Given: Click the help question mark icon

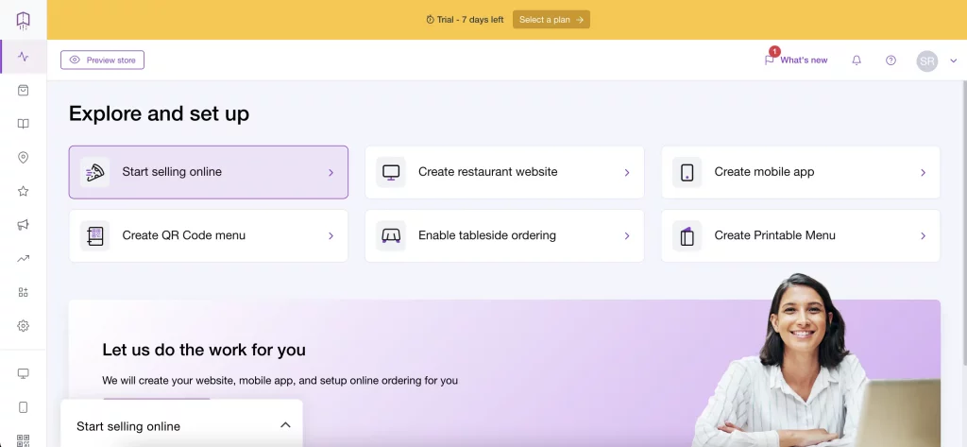Looking at the screenshot, I should [x=891, y=60].
